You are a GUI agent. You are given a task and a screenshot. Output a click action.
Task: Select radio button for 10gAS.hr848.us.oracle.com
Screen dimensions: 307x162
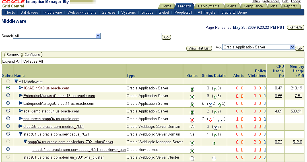[8, 88]
